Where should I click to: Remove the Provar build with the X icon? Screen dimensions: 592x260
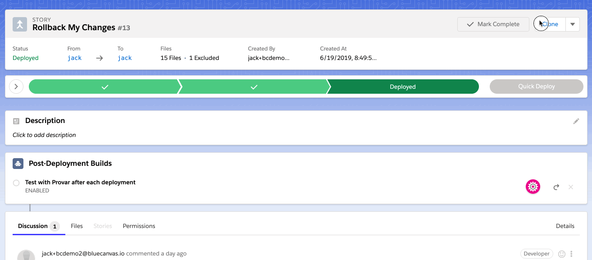point(571,187)
